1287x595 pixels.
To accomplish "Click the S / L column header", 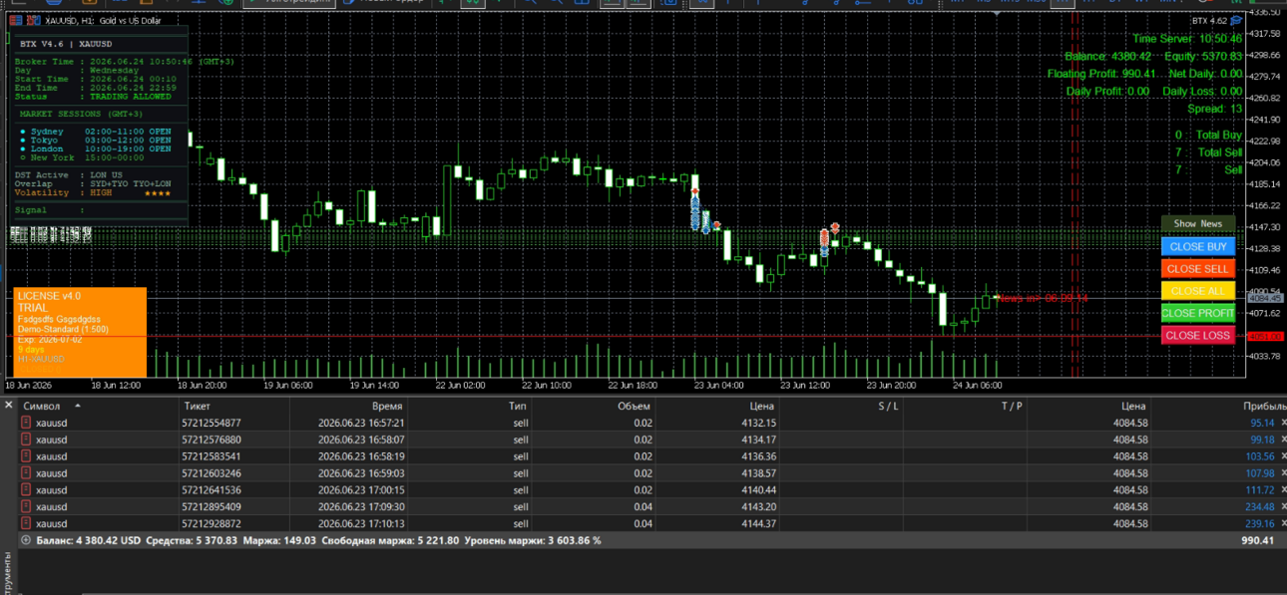I will click(888, 406).
